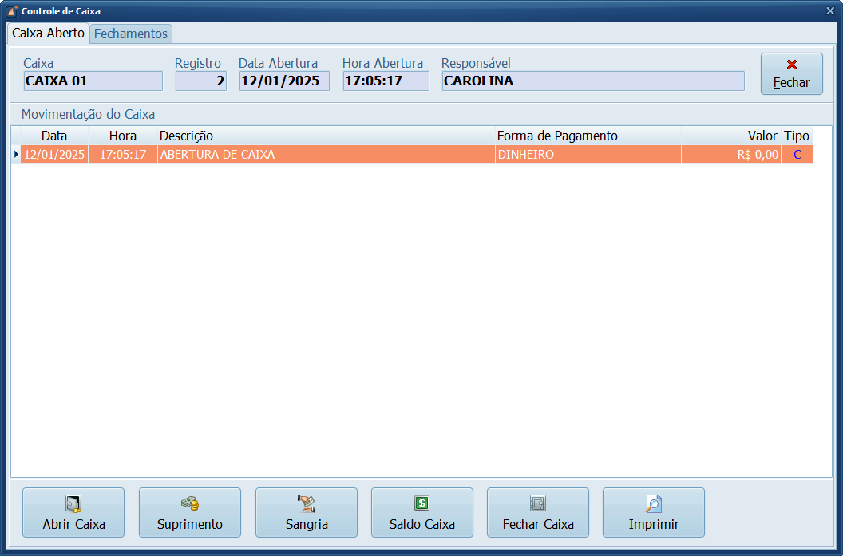
Task: Click the Controle de Caixa title icon
Action: click(x=12, y=11)
